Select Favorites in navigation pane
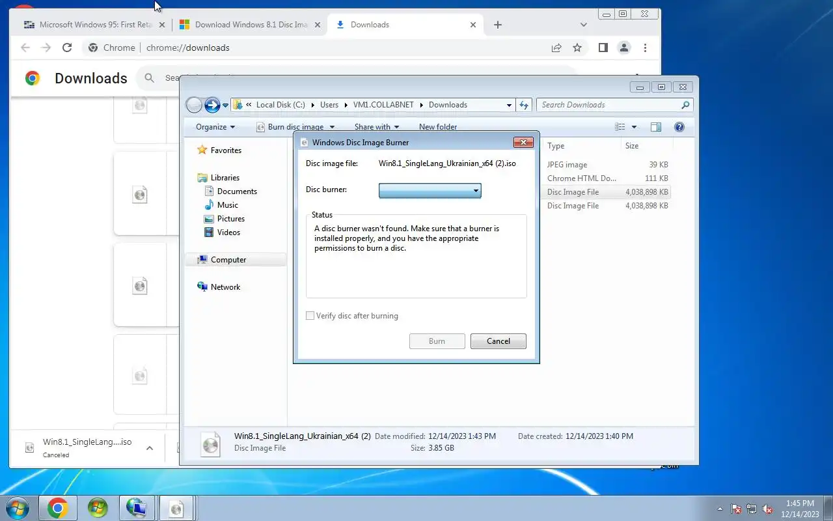Image resolution: width=833 pixels, height=521 pixels. 226,150
